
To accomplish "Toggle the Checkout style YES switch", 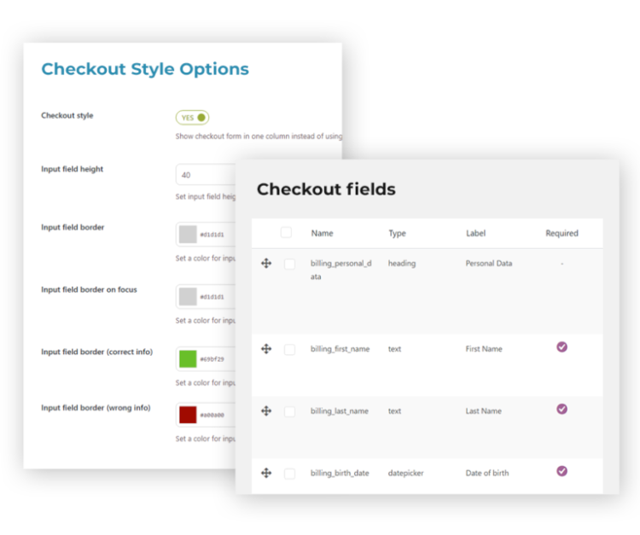I will click(x=192, y=118).
